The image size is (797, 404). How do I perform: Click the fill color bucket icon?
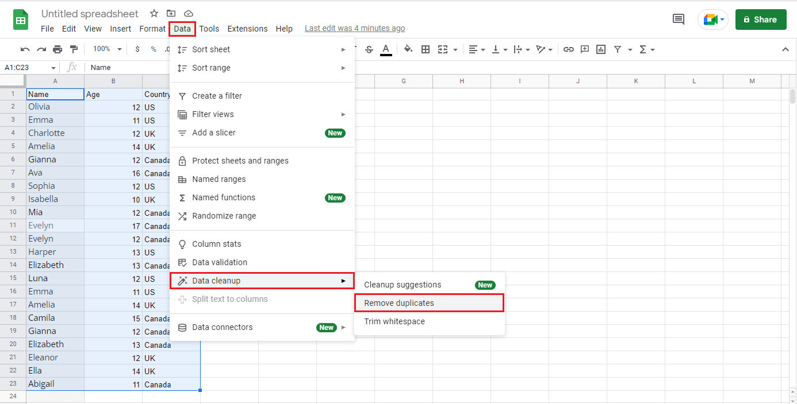(x=408, y=49)
